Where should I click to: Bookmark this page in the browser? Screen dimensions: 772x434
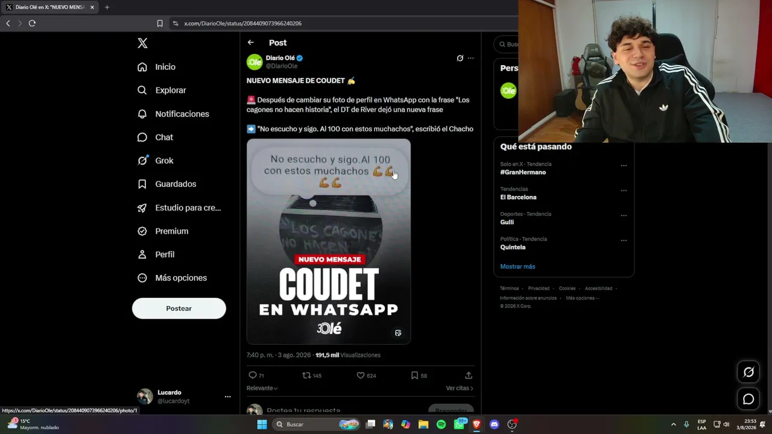(160, 24)
